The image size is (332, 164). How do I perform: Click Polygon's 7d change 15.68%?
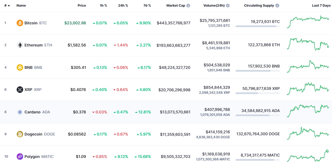coord(143,157)
